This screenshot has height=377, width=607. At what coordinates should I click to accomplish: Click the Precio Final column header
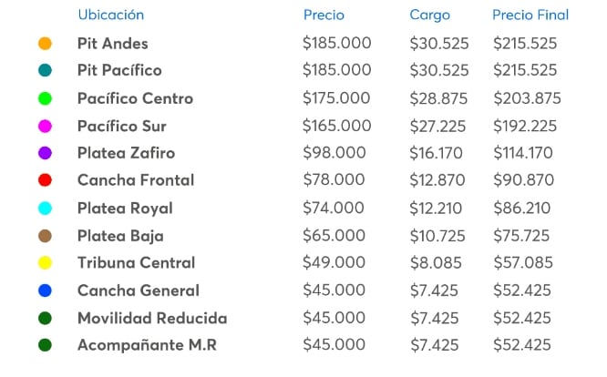coord(530,15)
